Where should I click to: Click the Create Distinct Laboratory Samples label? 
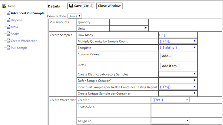(103, 74)
